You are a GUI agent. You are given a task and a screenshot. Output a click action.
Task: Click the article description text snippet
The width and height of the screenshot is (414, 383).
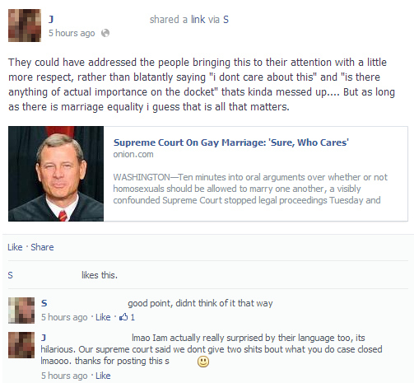coord(250,189)
